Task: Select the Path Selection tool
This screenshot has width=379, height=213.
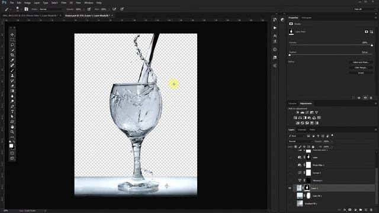Action: pos(12,117)
